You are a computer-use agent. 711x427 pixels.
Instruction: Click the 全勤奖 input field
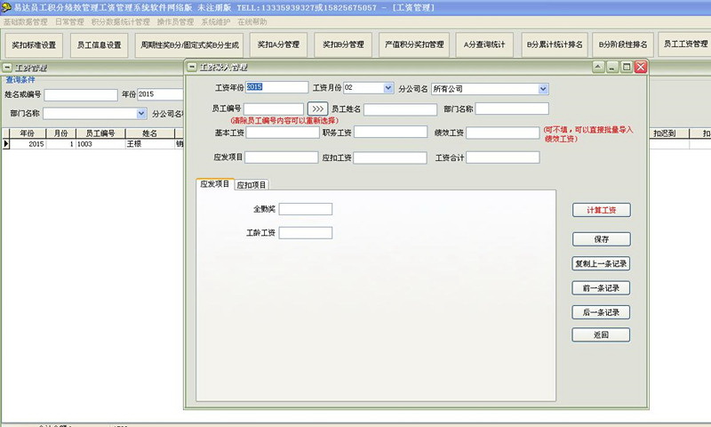click(x=305, y=209)
